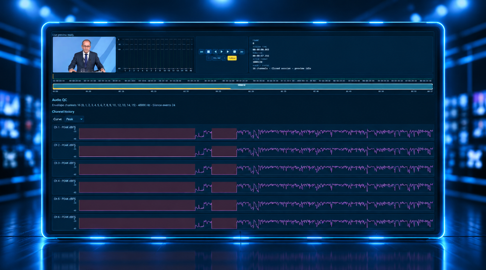Click the 00:45 mark on the timeline ruler

pyautogui.click(x=349, y=92)
